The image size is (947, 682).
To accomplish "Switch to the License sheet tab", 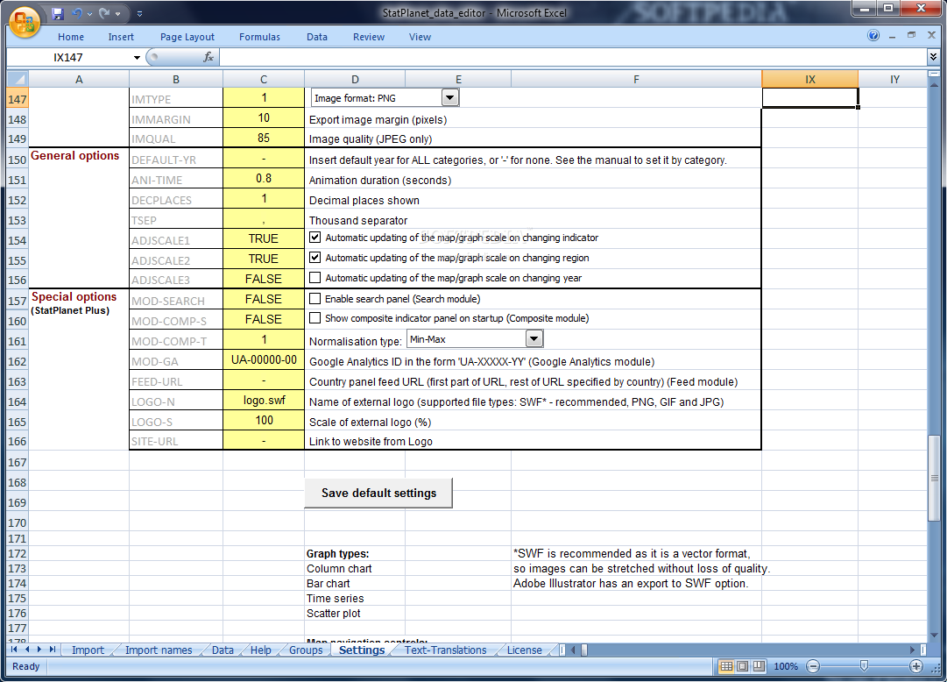I will 524,650.
